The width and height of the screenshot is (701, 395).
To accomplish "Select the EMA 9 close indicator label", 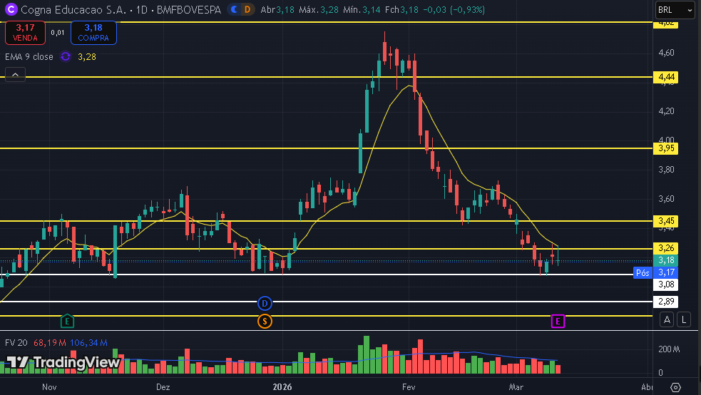I will click(29, 57).
